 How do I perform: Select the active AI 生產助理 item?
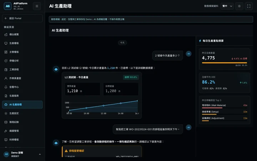point(22,104)
